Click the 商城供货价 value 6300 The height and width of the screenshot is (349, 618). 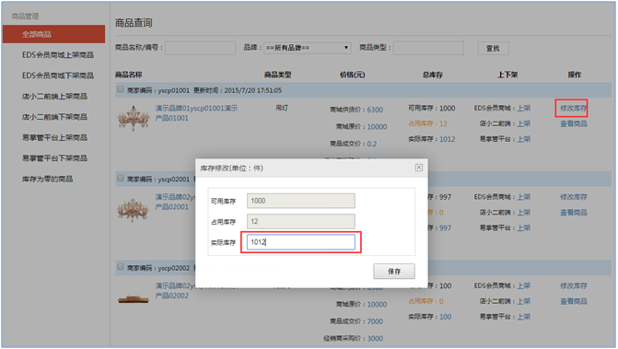pyautogui.click(x=375, y=110)
